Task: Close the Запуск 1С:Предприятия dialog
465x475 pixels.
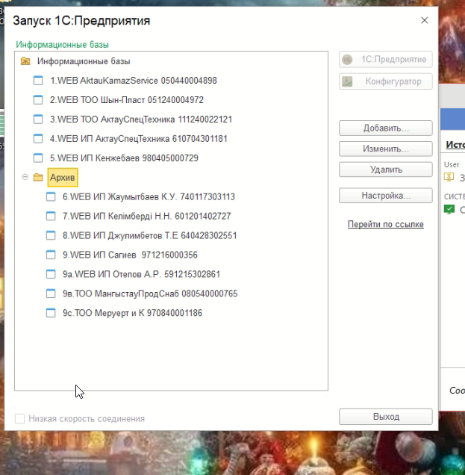Action: [x=425, y=20]
